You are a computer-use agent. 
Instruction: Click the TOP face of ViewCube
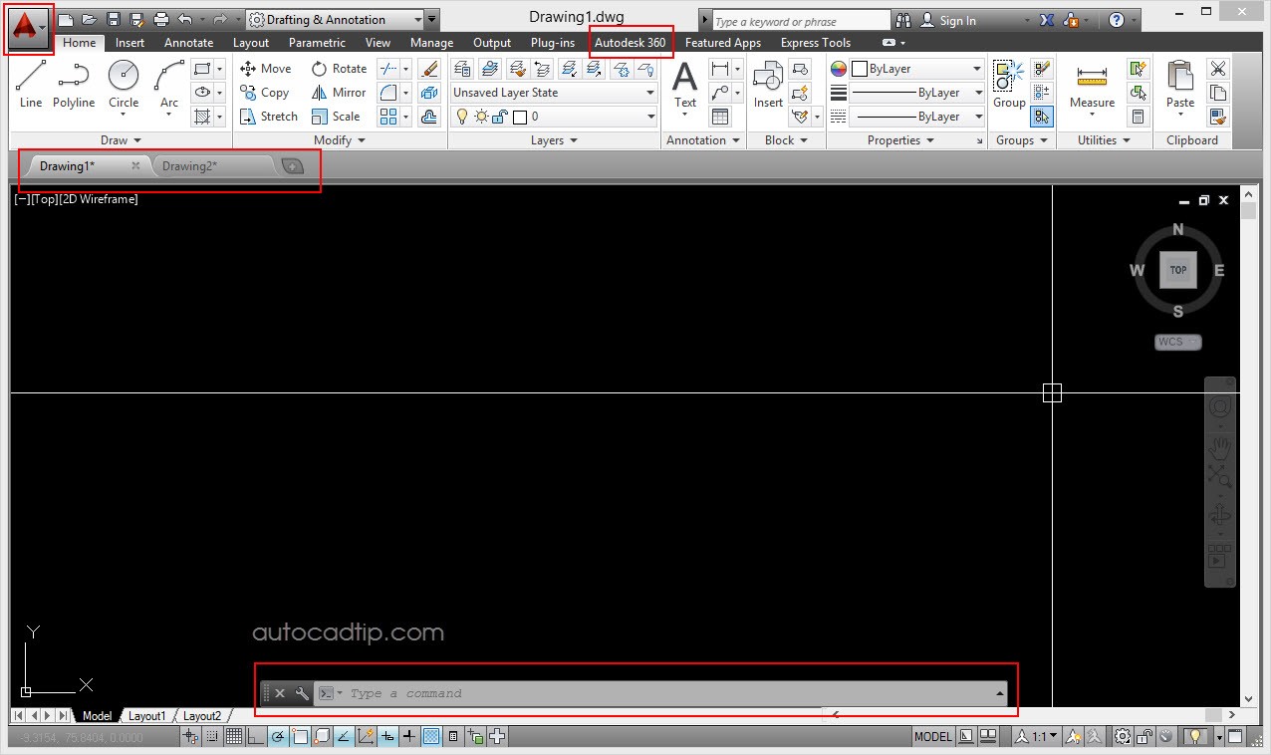(x=1178, y=270)
